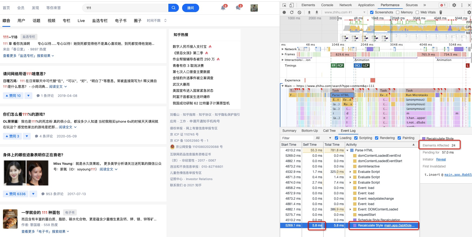The height and width of the screenshot is (237, 472).
Task: Open the Zhihu notifications bell icon
Action: point(223,8)
